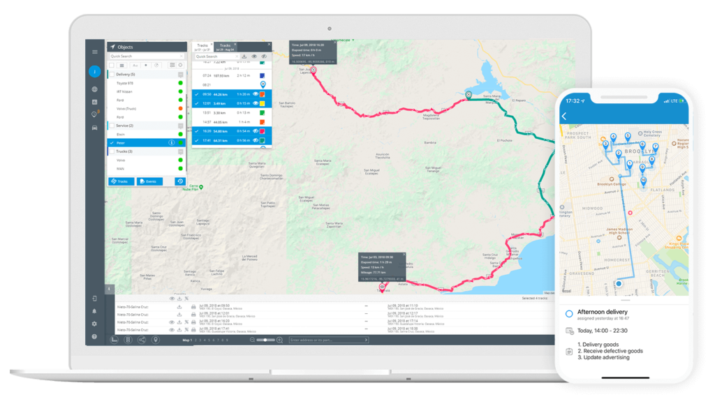Hide the 09:50 track with the eye toggle
The width and height of the screenshot is (715, 406).
(x=255, y=95)
